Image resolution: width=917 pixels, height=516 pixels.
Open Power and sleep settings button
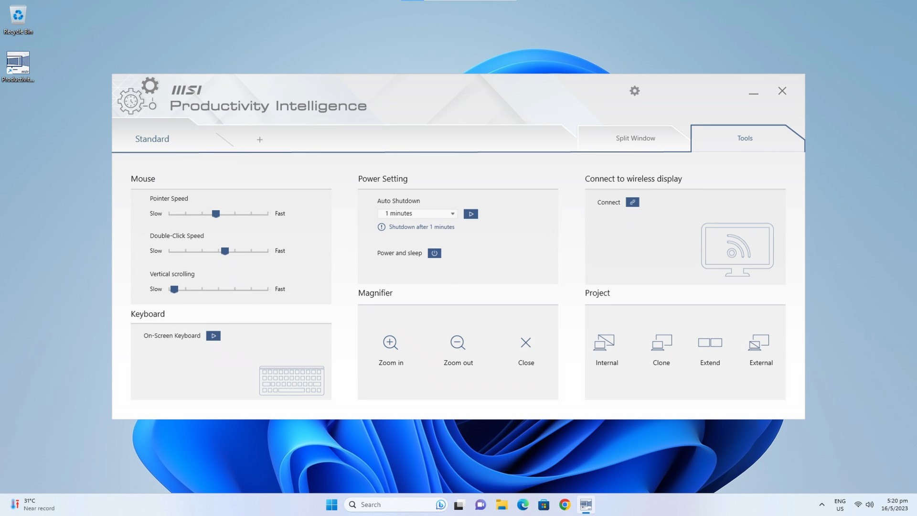point(434,253)
